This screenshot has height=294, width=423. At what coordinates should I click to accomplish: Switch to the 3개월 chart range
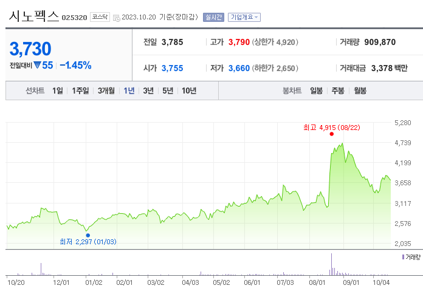(x=106, y=91)
